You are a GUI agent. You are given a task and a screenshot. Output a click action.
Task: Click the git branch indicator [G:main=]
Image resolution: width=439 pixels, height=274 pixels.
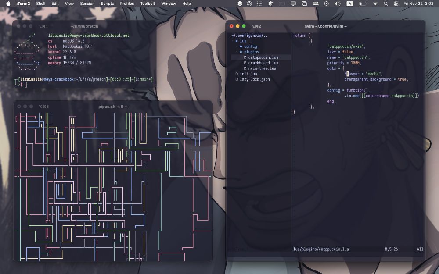142,79
